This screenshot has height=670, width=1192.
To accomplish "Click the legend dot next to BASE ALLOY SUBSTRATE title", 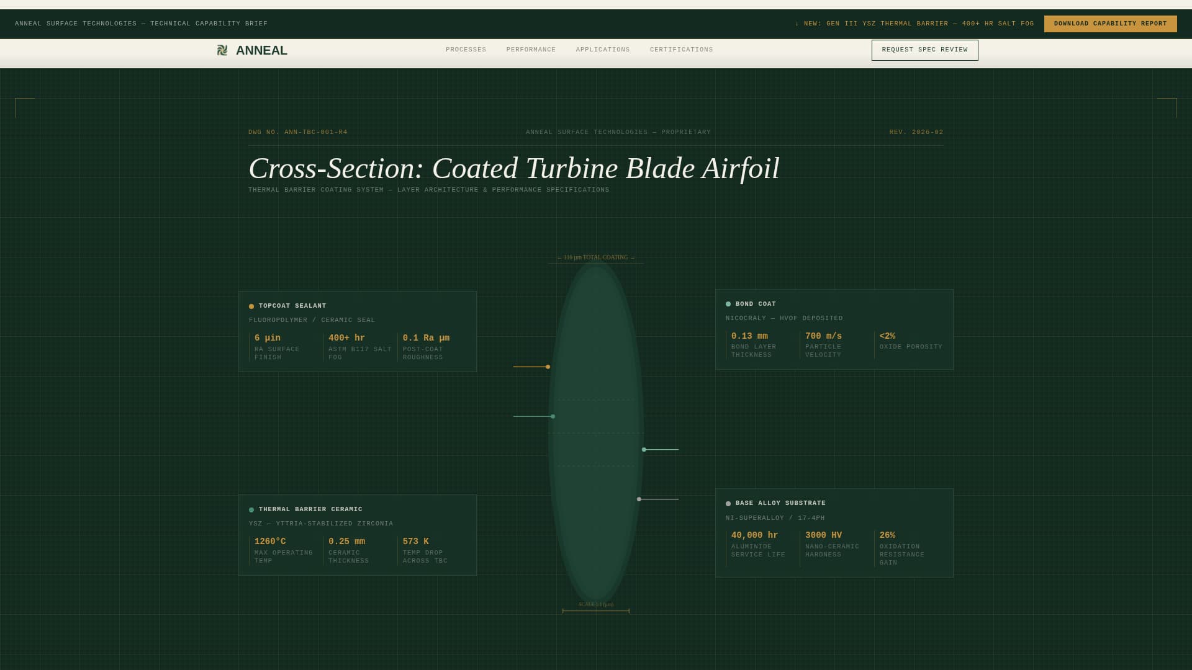I will click(728, 503).
